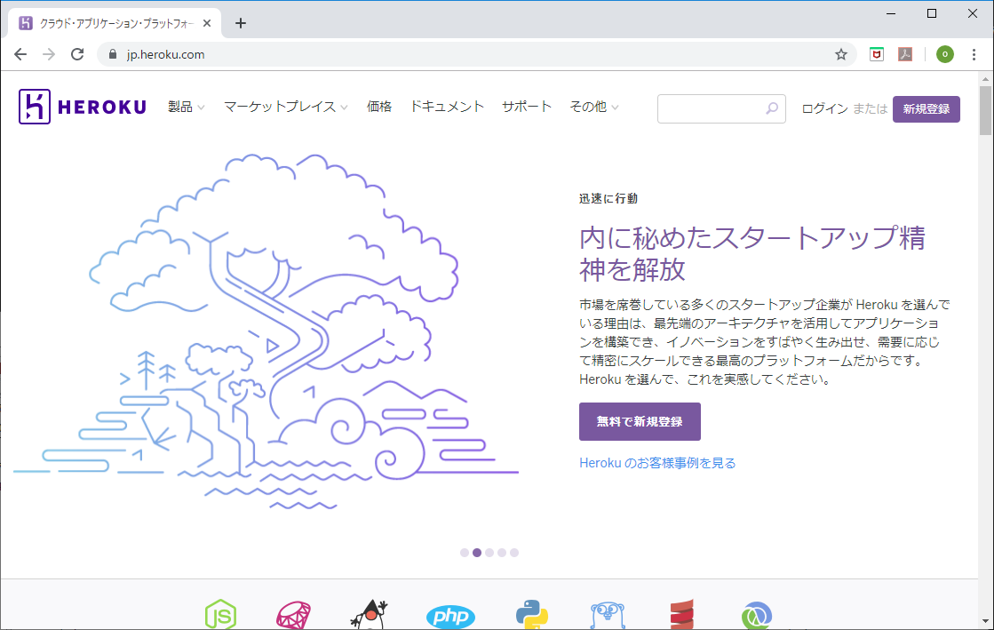Bookmark this page with the star
The height and width of the screenshot is (630, 994).
[x=840, y=54]
